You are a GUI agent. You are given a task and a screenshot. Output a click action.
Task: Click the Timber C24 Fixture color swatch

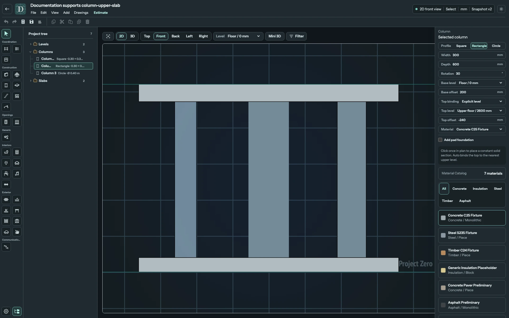click(443, 253)
